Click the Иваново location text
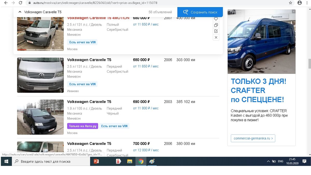The height and width of the screenshot is (175, 311). tap(73, 91)
